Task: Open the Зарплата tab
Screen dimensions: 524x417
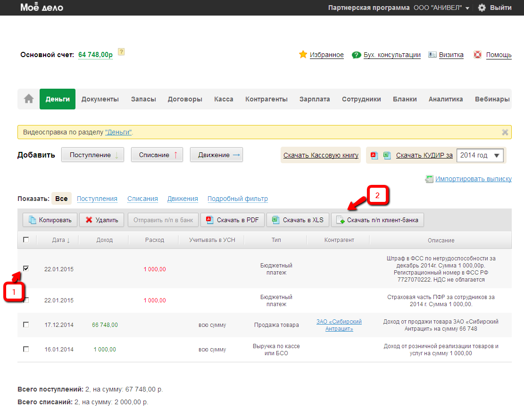Action: 315,99
